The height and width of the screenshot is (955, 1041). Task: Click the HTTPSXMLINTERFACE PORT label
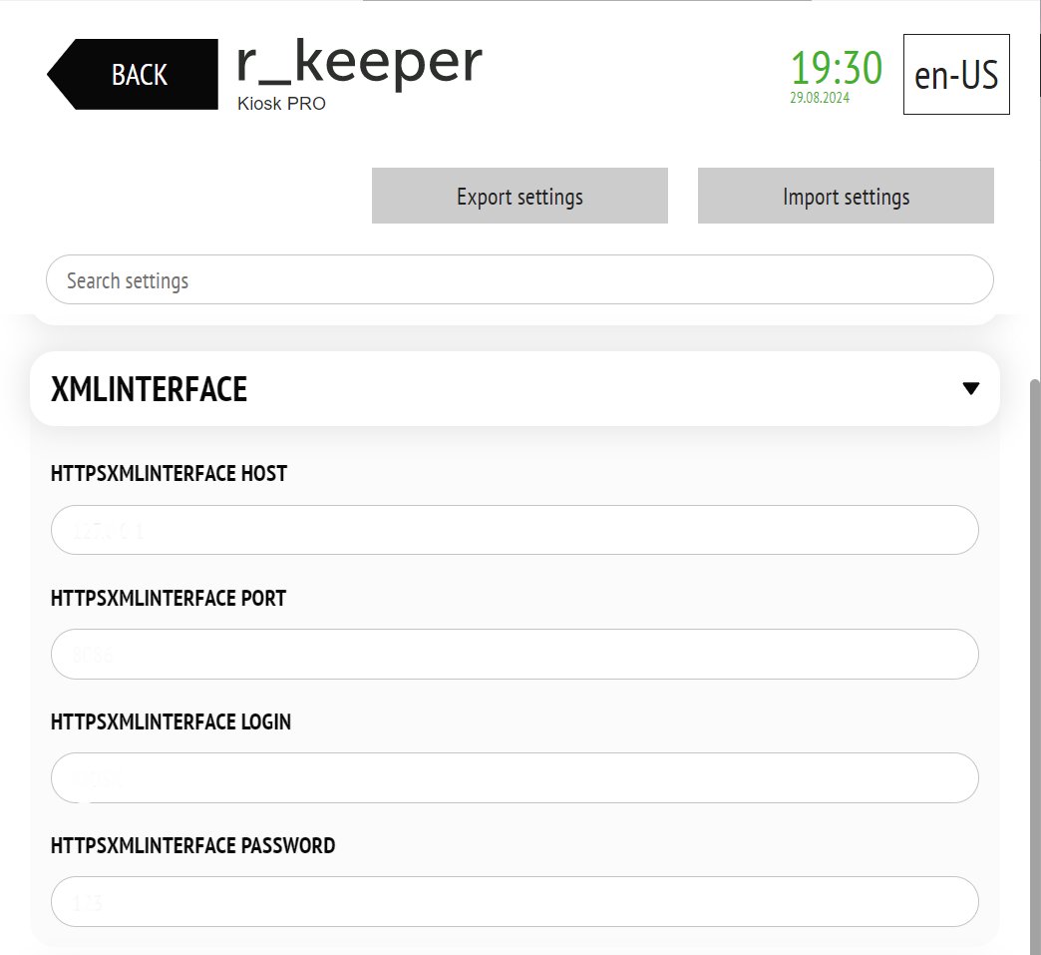(168, 598)
